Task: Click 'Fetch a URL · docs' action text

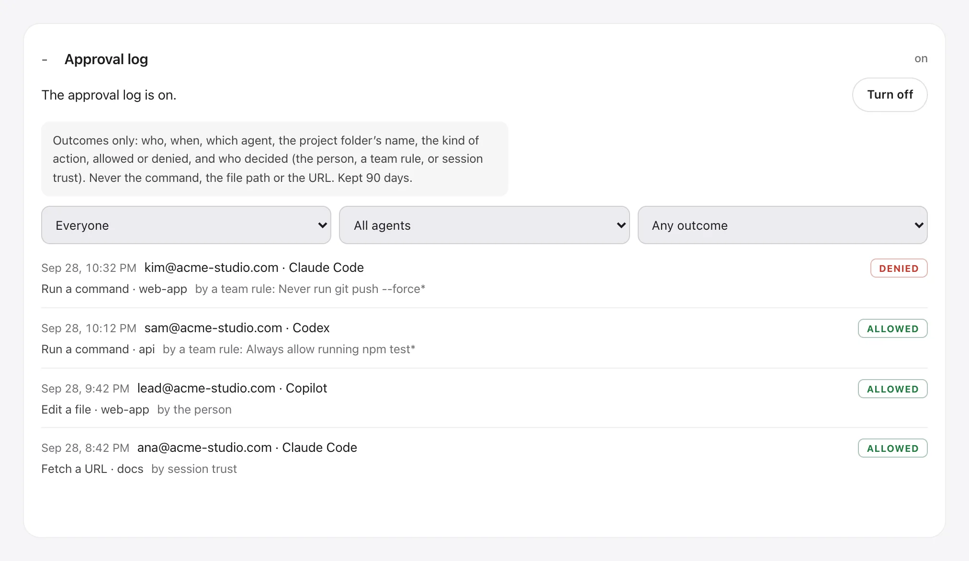Action: click(92, 469)
